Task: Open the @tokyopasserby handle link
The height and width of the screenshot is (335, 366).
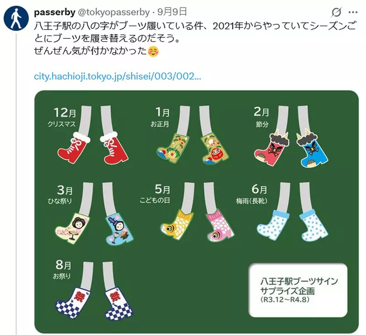Action: tap(113, 12)
